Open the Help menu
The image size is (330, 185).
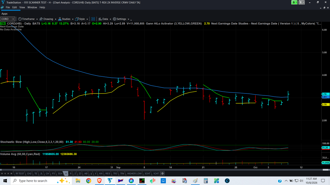(x=42, y=7)
